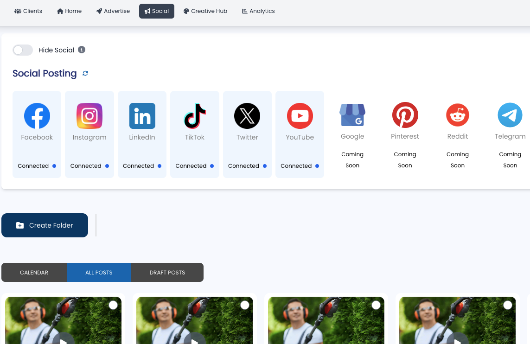
Task: Switch to the All Posts tab
Action: 99,272
